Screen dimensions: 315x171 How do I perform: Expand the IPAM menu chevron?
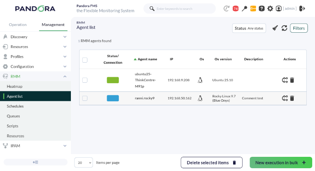coord(65,146)
